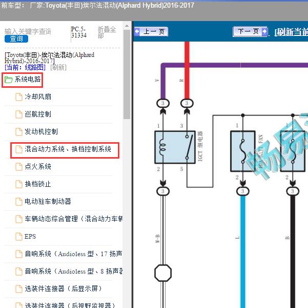Viewport: 308px width, 308px height.
Task: Click the 当前：线路图 link
Action: pos(25,67)
